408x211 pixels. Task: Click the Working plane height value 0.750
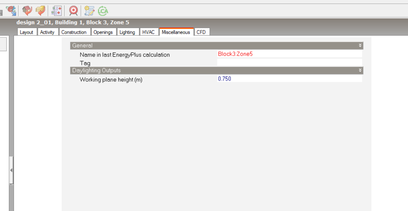point(289,79)
